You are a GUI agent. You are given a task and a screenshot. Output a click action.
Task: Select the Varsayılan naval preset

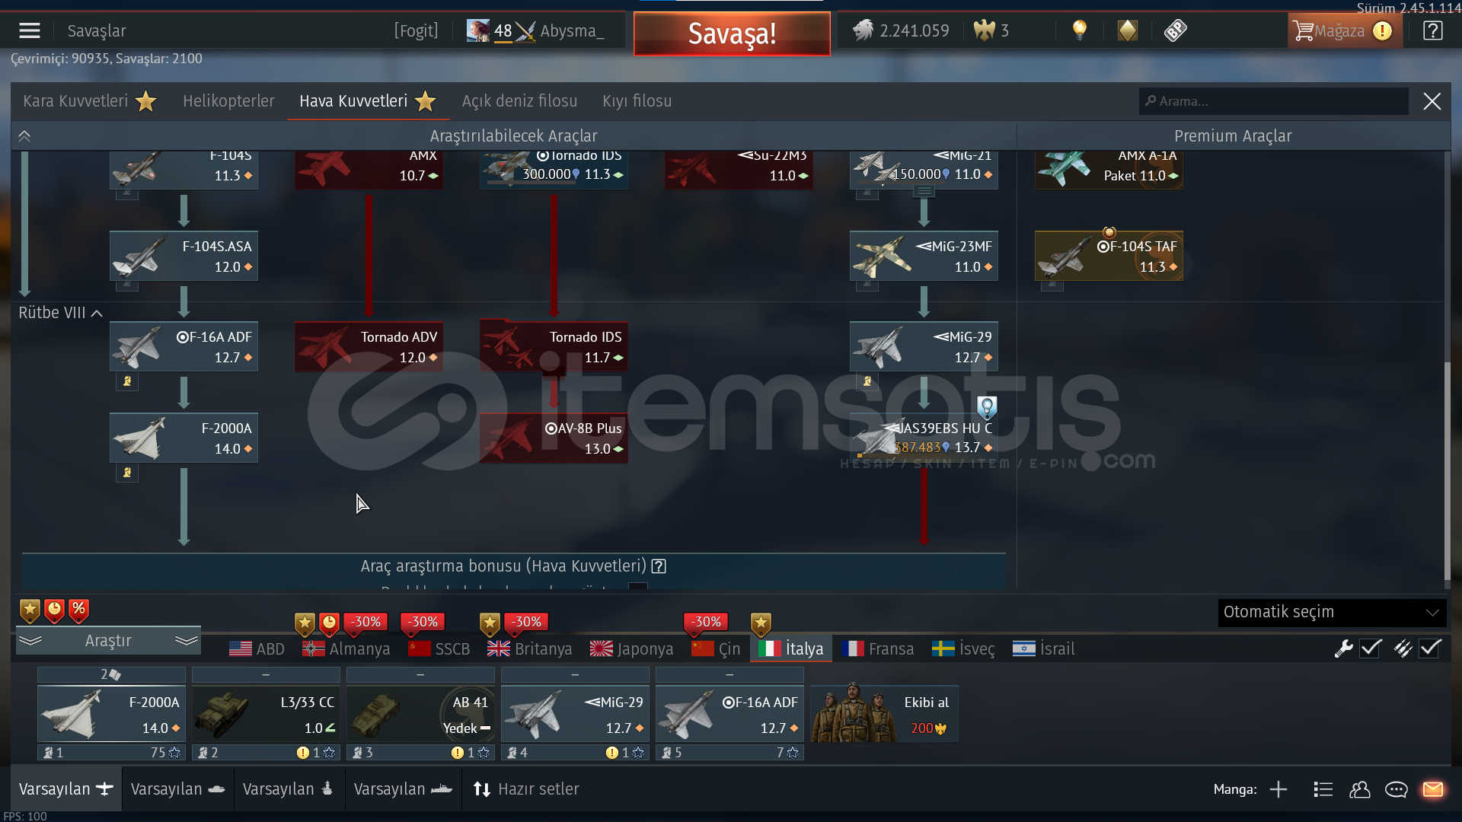(x=403, y=789)
